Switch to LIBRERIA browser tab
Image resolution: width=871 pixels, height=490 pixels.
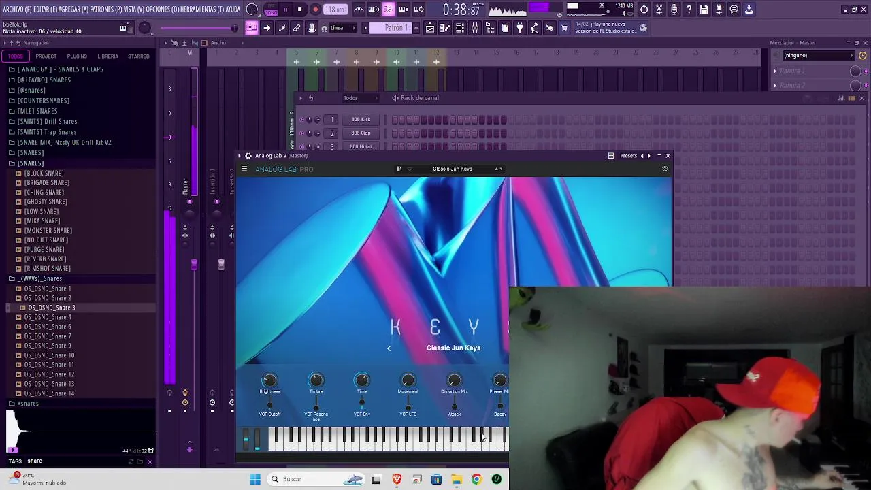(108, 56)
